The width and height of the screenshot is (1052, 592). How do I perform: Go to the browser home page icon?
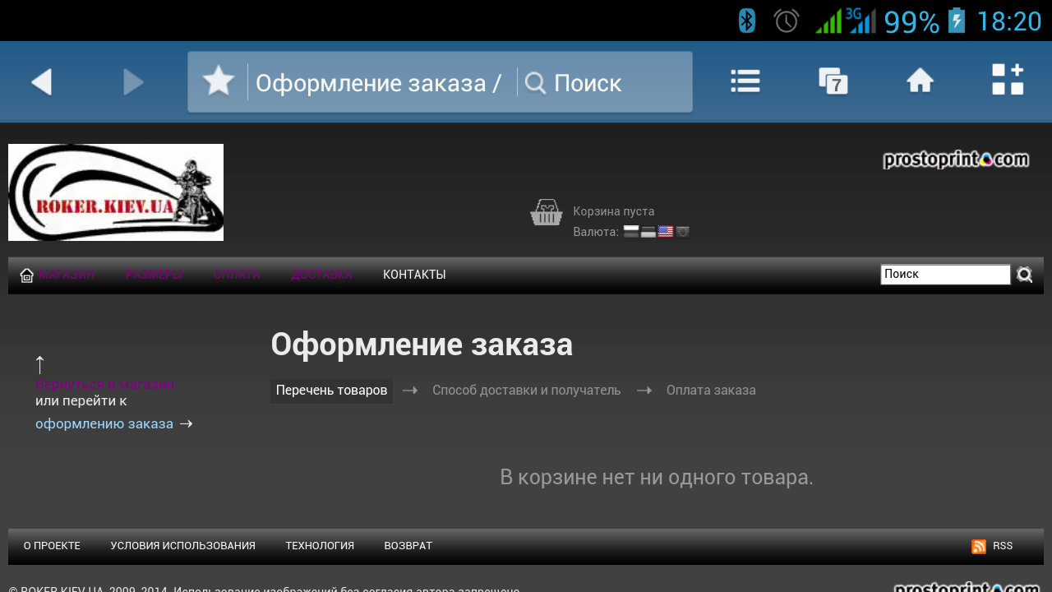[x=920, y=81]
